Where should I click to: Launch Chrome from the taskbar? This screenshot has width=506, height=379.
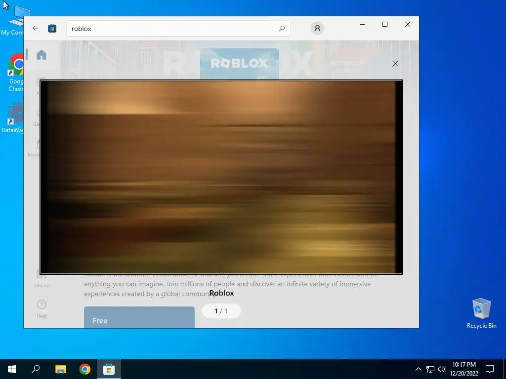pos(85,369)
